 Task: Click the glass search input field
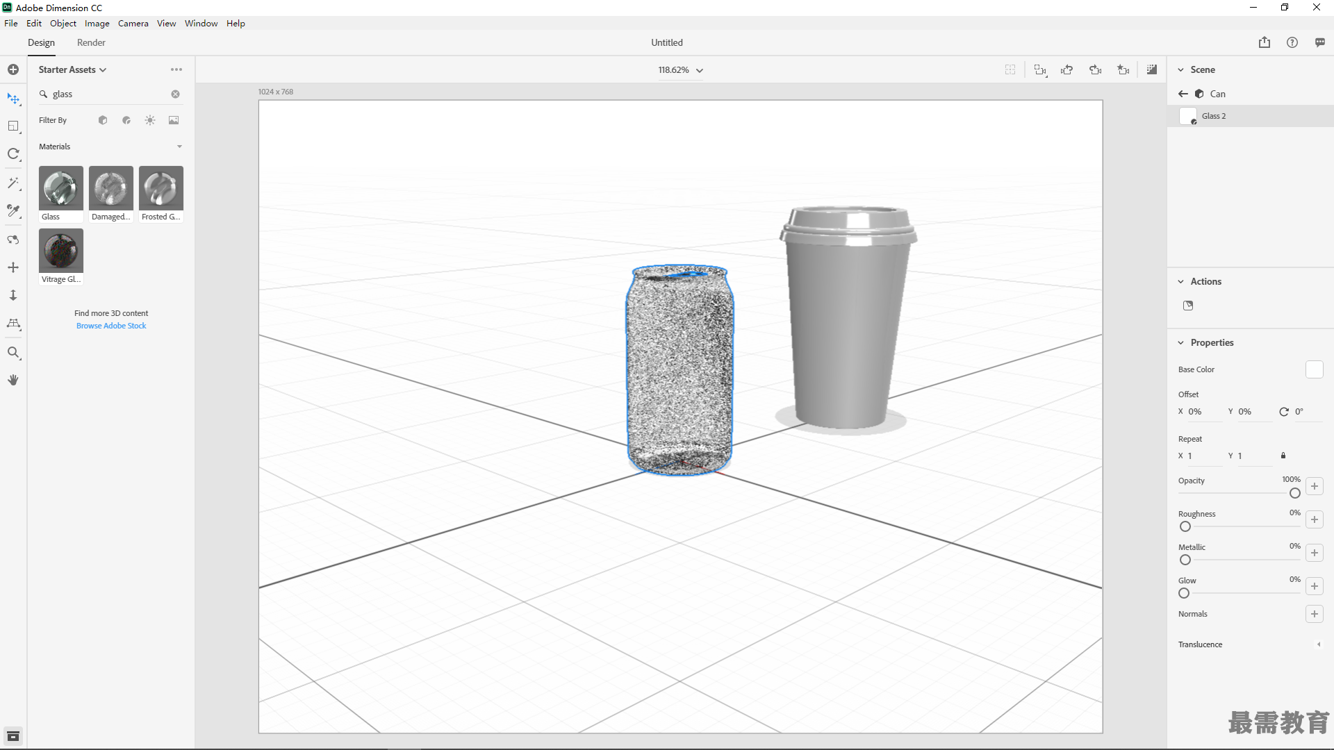[110, 94]
